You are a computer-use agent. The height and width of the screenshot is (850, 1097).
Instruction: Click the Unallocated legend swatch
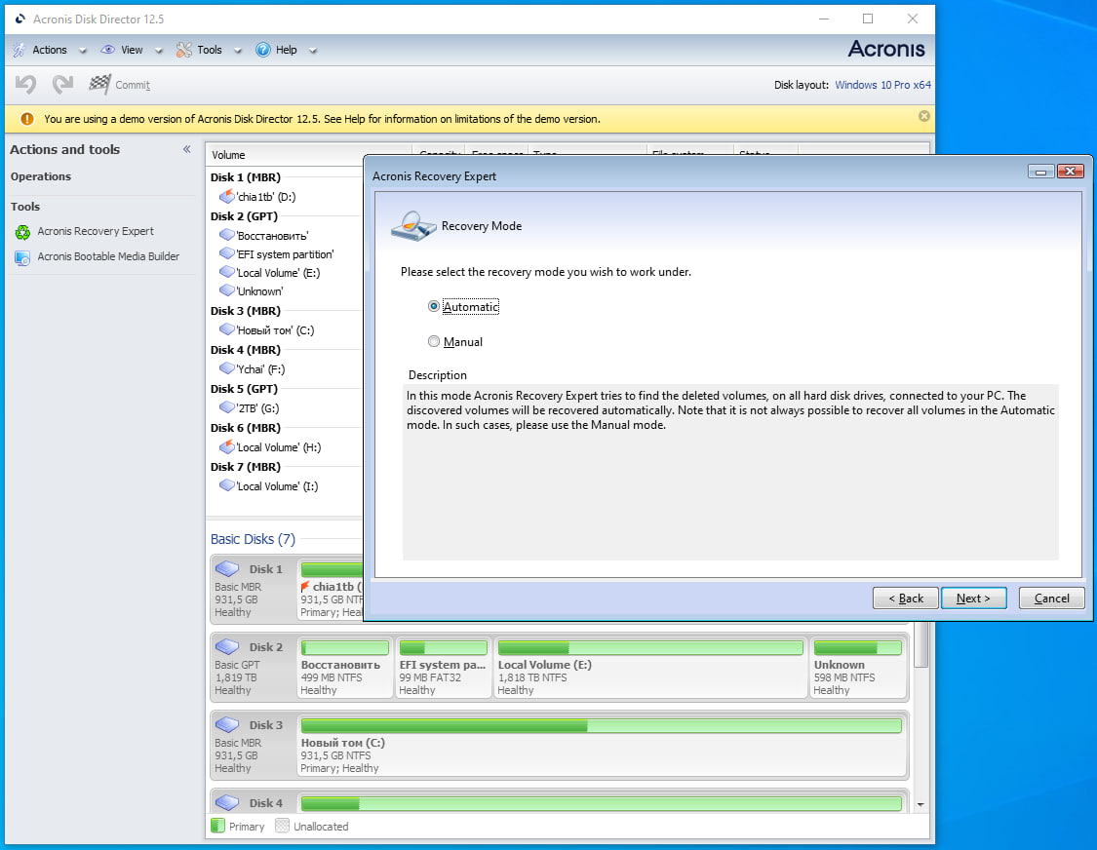coord(282,826)
